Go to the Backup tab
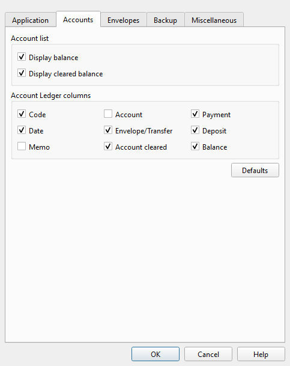The image size is (290, 366). [165, 20]
